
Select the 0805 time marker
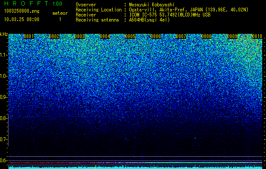[130, 36]
